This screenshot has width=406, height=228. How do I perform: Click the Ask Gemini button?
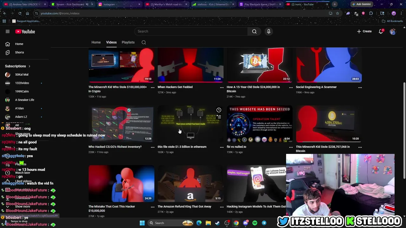[361, 4]
